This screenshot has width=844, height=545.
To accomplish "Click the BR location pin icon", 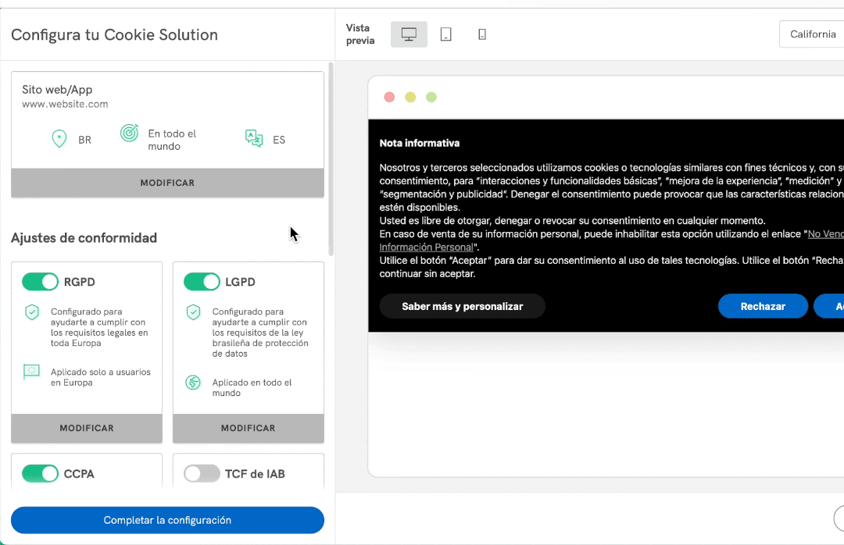I will coord(59,140).
